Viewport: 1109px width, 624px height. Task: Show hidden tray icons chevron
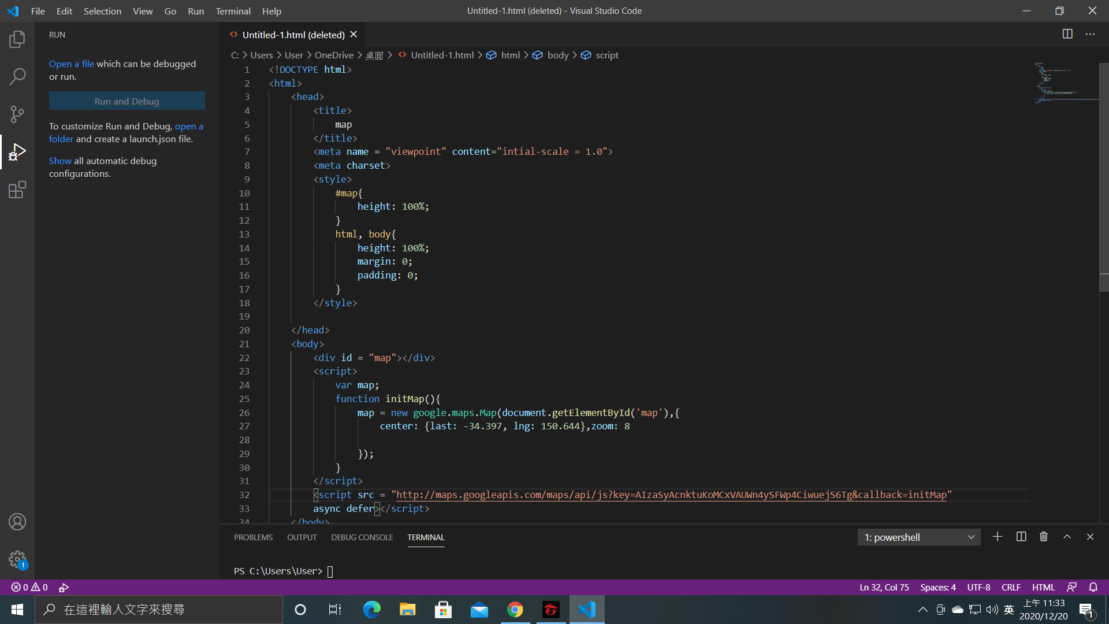click(923, 610)
